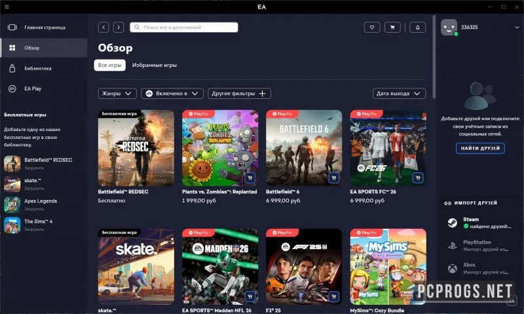Click Загрузить under Apex Legends
Image resolution: width=524 pixels, height=314 pixels.
pos(34,208)
